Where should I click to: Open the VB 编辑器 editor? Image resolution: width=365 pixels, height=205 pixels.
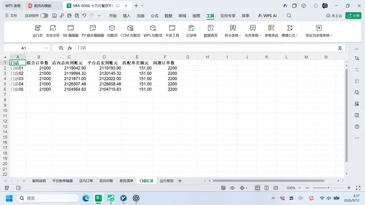click(71, 31)
